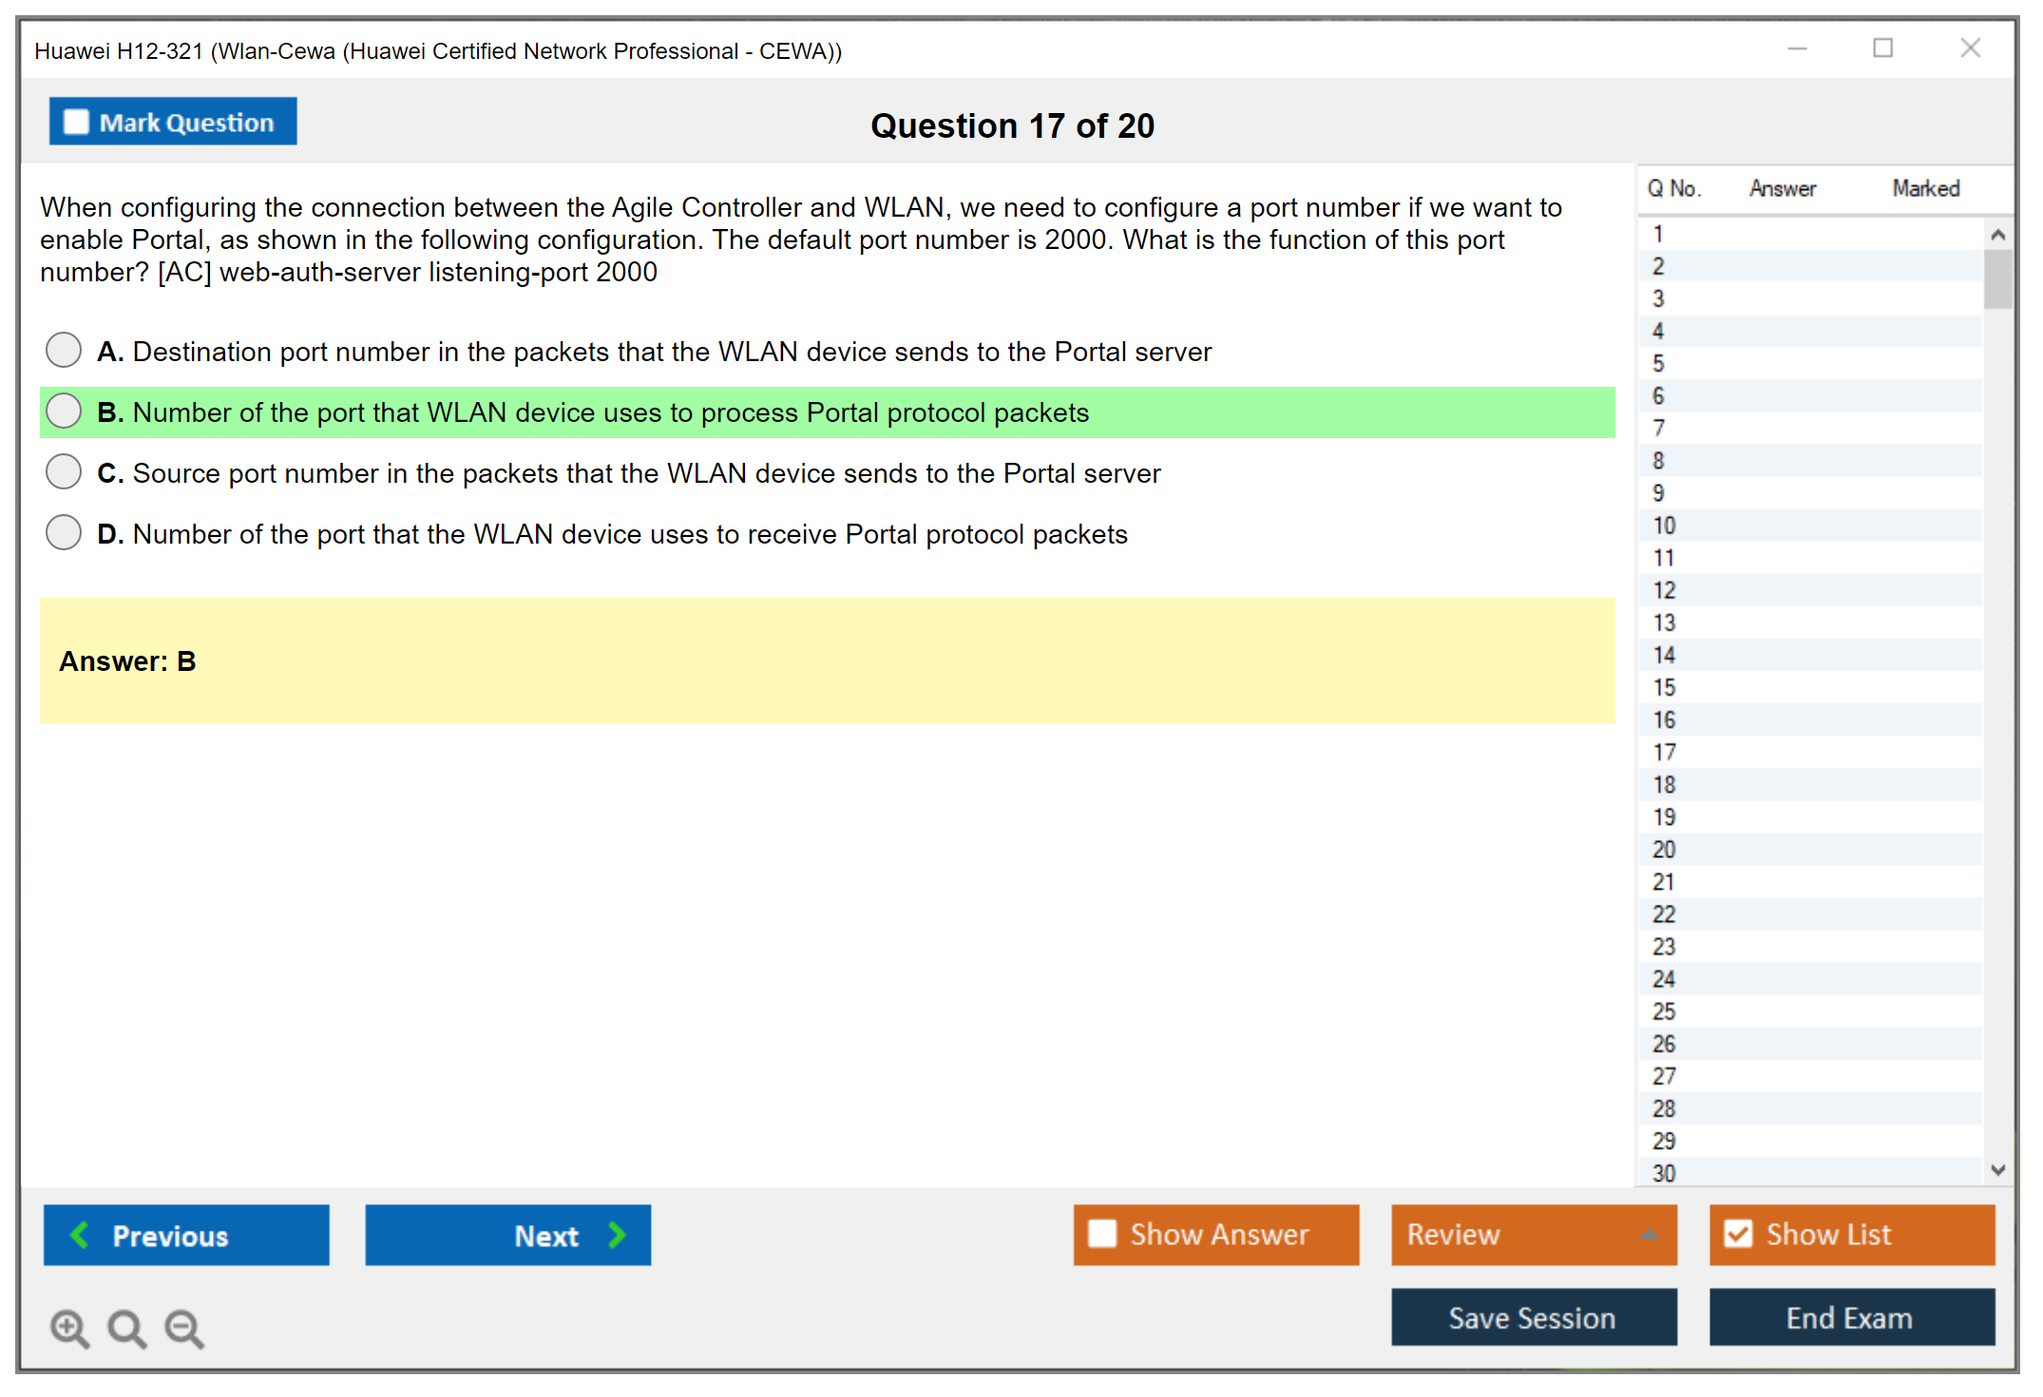This screenshot has width=2043, height=1397.
Task: Click the reset zoom magnifier icon
Action: [x=126, y=1328]
